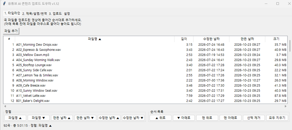Select A06_Sunny Side Cafe.wav file

145,70
